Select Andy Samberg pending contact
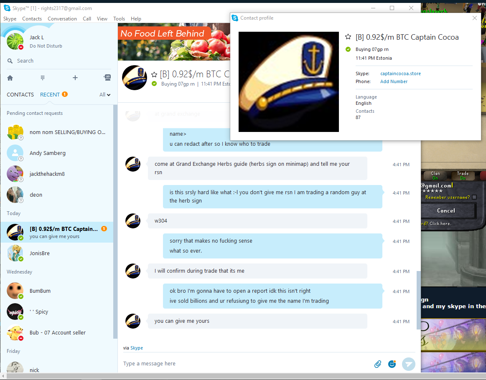 pos(57,153)
